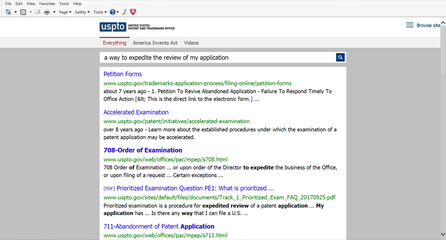The height and width of the screenshot is (240, 446).
Task: Click the Read mail envelope icon
Action: [38, 12]
